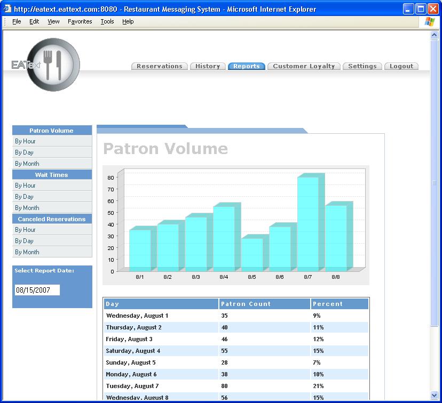
Task: Select Patron Volume By Month report
Action: pos(27,164)
